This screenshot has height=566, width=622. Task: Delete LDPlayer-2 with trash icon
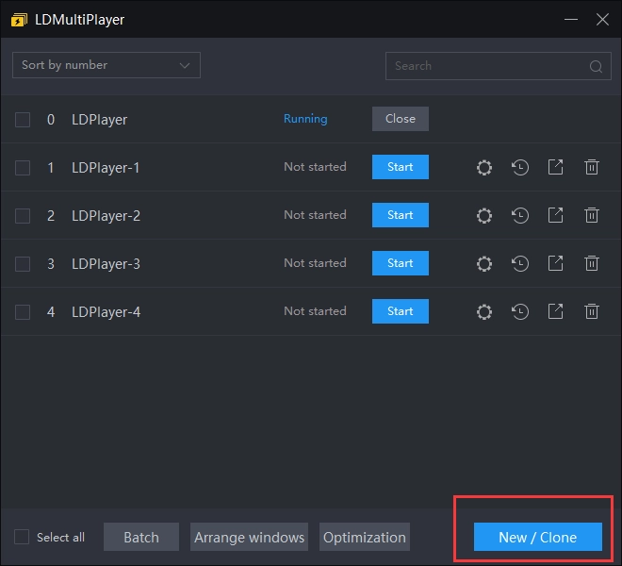point(592,215)
